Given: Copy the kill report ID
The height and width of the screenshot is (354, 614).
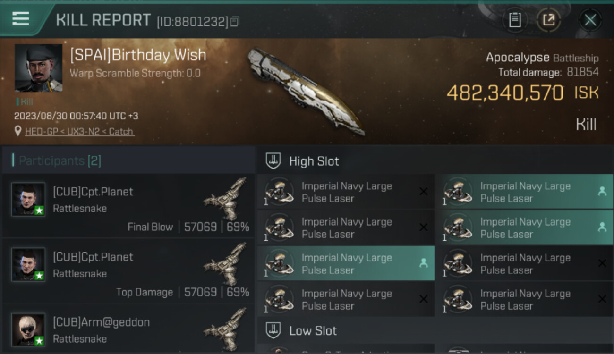Looking at the screenshot, I should pyautogui.click(x=235, y=21).
